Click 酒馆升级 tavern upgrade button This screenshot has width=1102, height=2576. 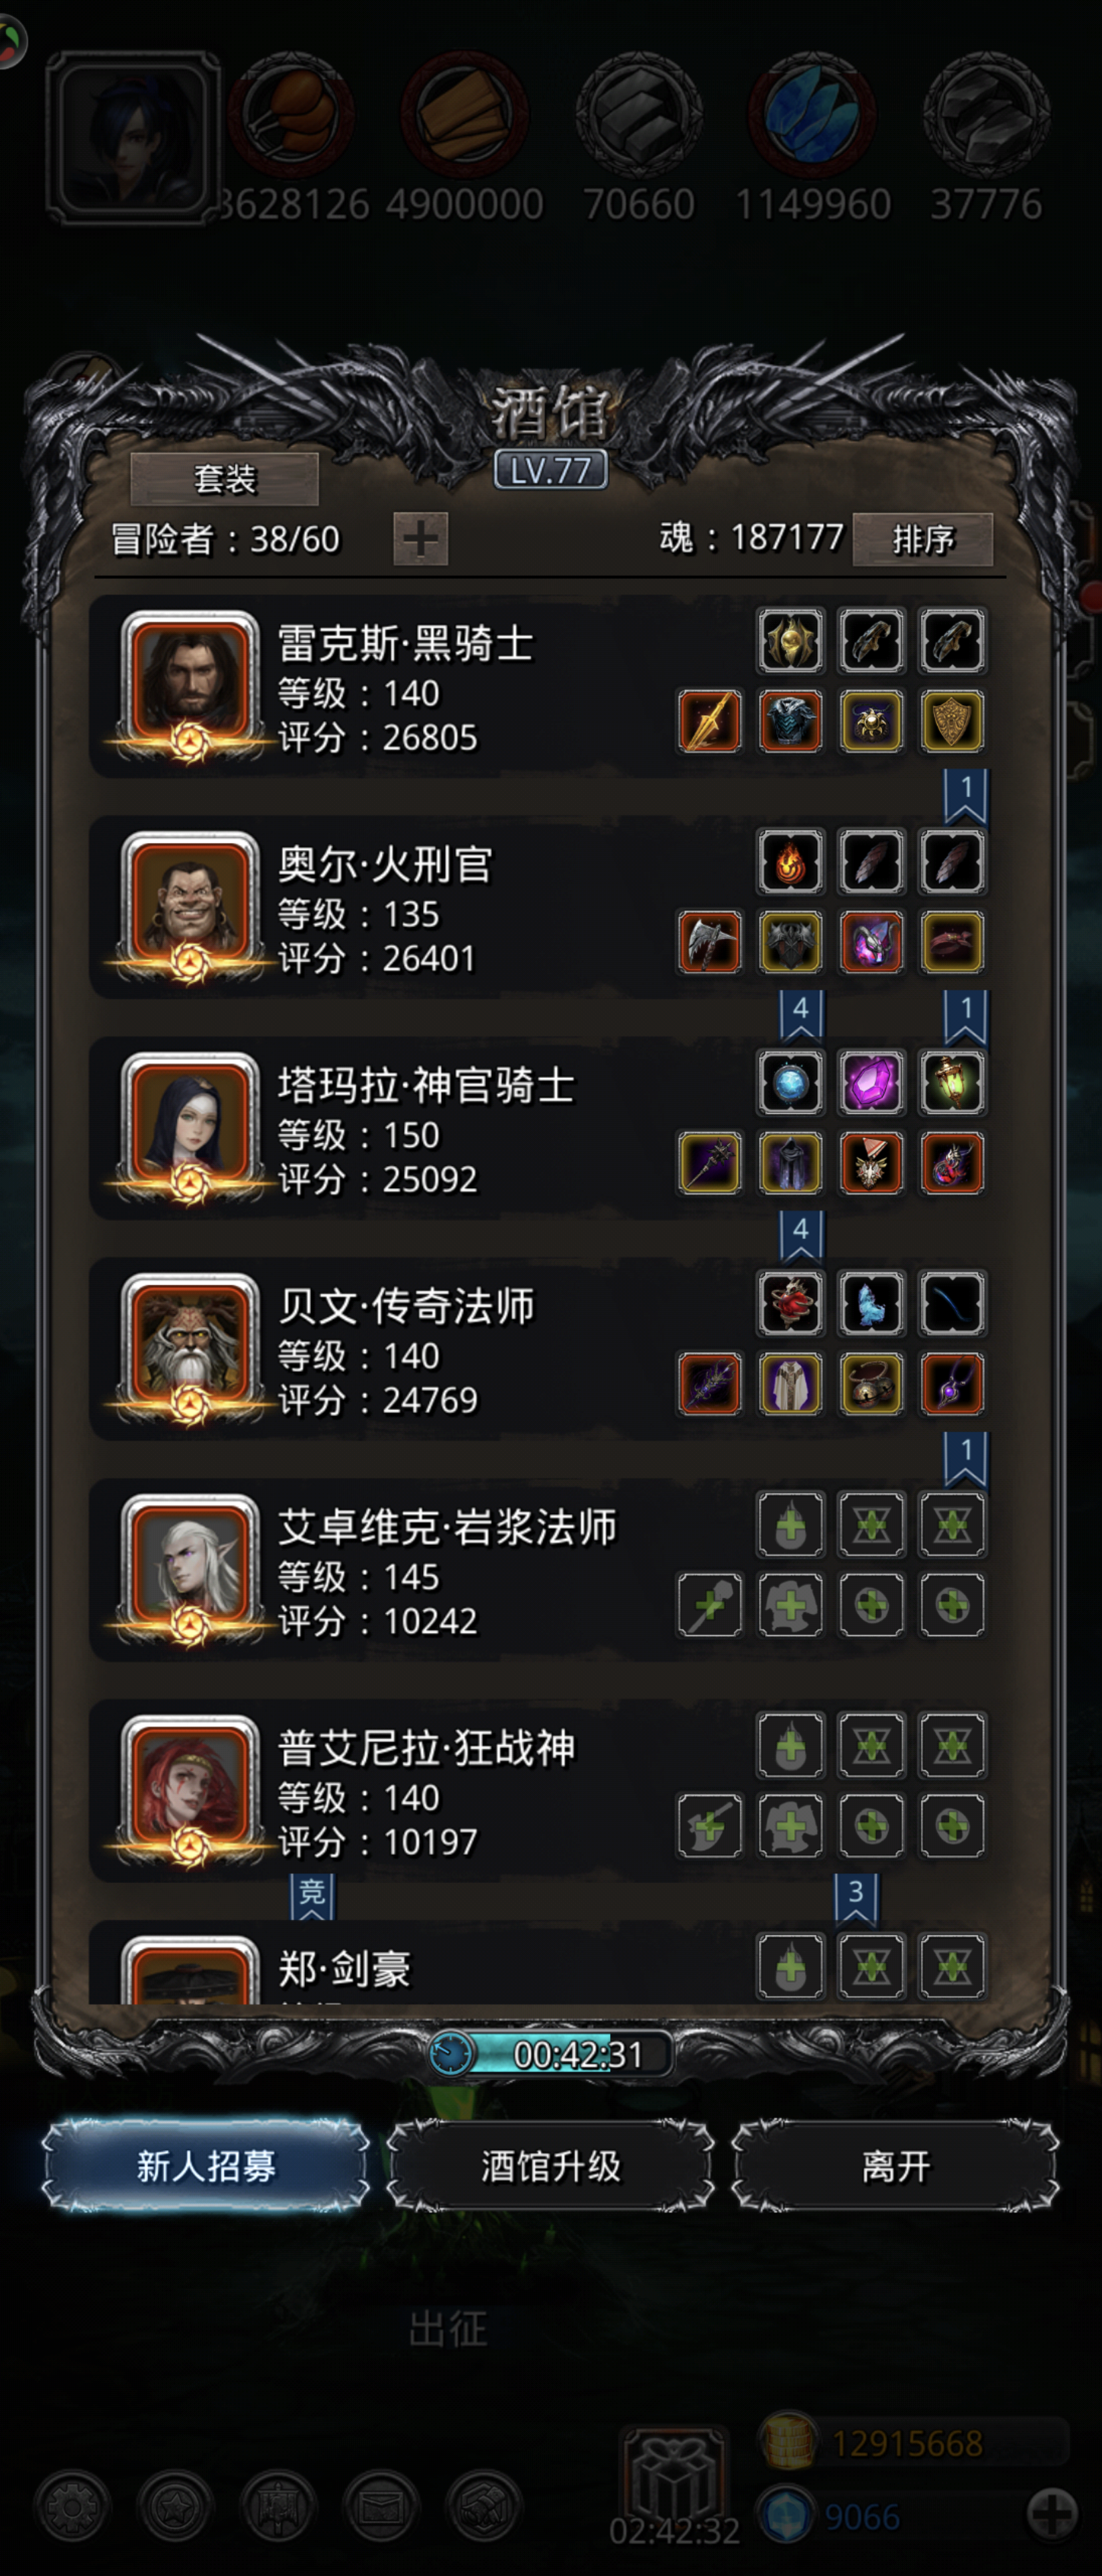click(550, 2165)
